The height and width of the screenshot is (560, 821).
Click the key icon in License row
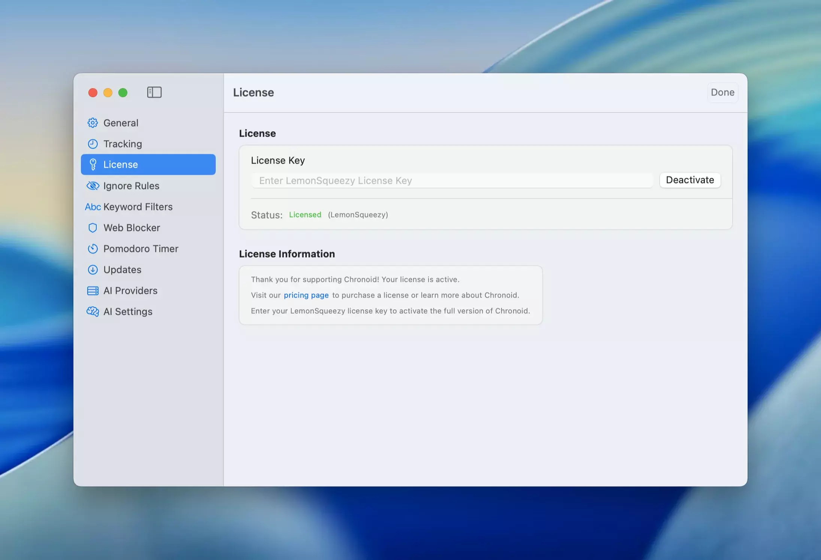(93, 165)
